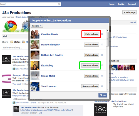Click the dialog scrollbar down arrow
Screen dimensions: 139x116
click(107, 90)
